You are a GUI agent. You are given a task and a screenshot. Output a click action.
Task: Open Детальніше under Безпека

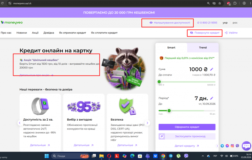click(127, 145)
